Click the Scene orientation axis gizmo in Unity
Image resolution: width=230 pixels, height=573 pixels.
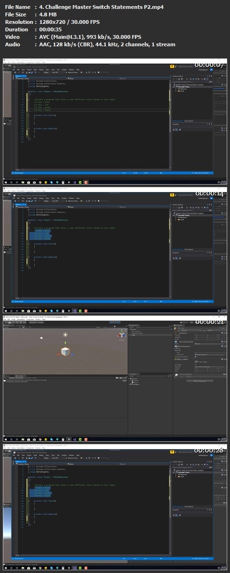[122, 335]
